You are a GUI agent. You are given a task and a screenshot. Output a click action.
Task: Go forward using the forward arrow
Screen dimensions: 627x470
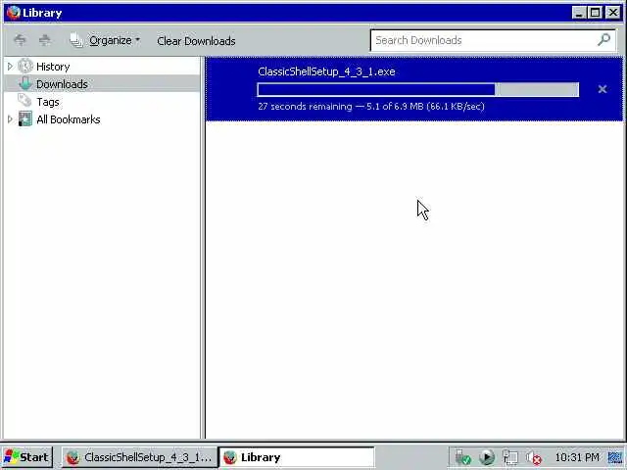coord(45,40)
